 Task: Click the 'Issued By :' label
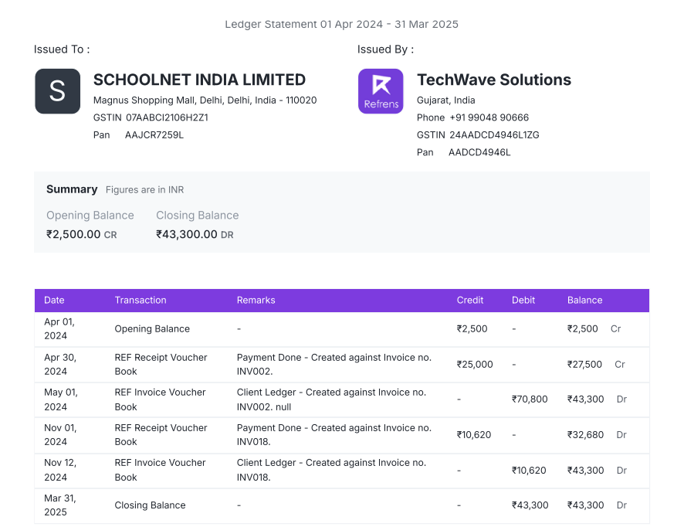(x=386, y=49)
